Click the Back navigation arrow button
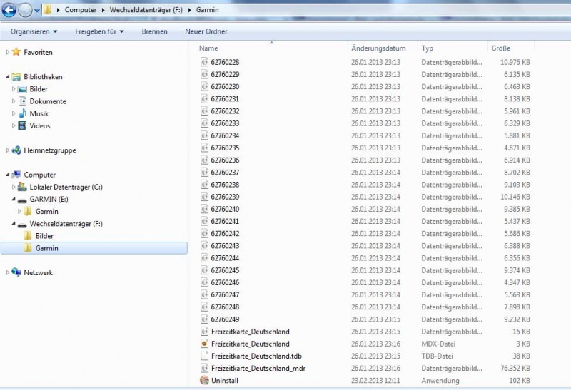Image resolution: width=571 pixels, height=390 pixels. pyautogui.click(x=9, y=10)
